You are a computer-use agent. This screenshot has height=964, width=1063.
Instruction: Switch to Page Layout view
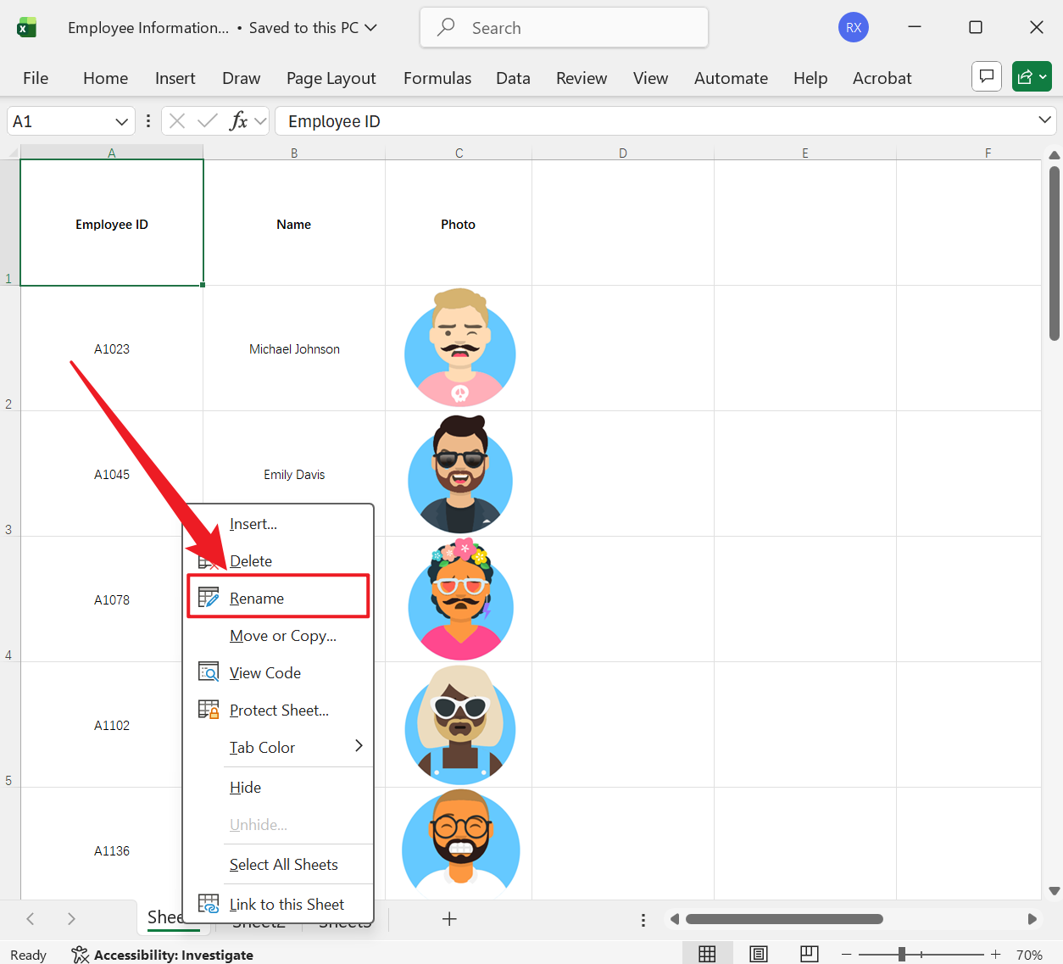[x=759, y=953]
